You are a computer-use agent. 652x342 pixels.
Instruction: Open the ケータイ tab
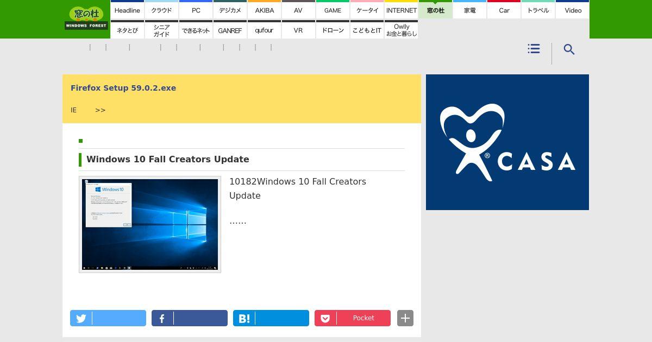click(367, 10)
